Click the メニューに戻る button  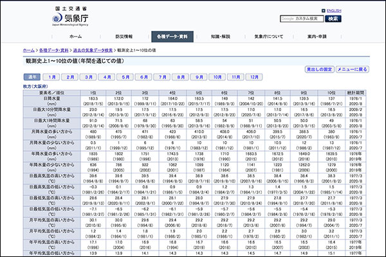pos(353,69)
